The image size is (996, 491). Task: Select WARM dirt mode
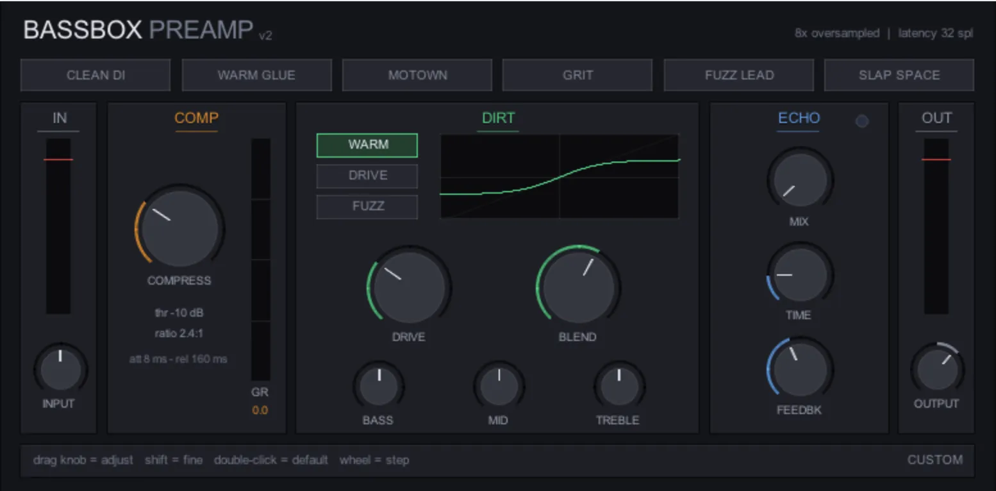pos(367,145)
